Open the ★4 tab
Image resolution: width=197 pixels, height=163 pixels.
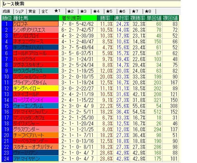(x=96, y=11)
